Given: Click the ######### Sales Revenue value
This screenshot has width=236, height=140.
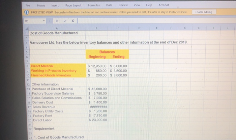Looking at the screenshot, I should coord(98,107).
